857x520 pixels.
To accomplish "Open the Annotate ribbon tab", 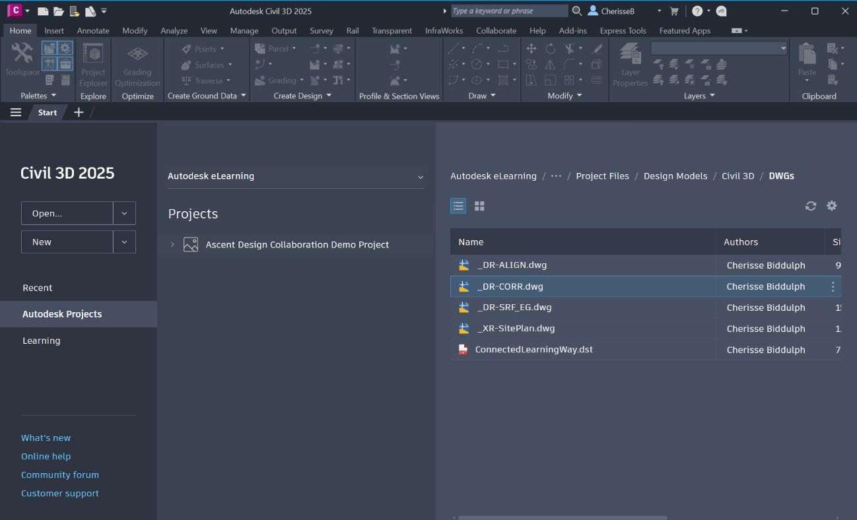I will coord(93,30).
